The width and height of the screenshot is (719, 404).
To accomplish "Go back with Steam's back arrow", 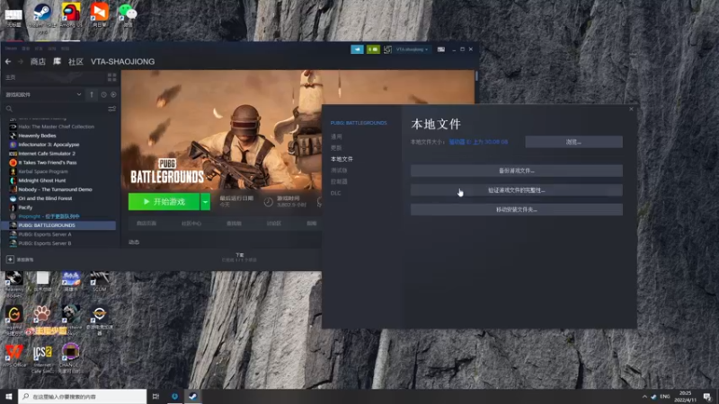I will [x=8, y=61].
